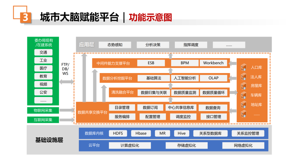Click the orange number 3 badge

pyautogui.click(x=26, y=18)
